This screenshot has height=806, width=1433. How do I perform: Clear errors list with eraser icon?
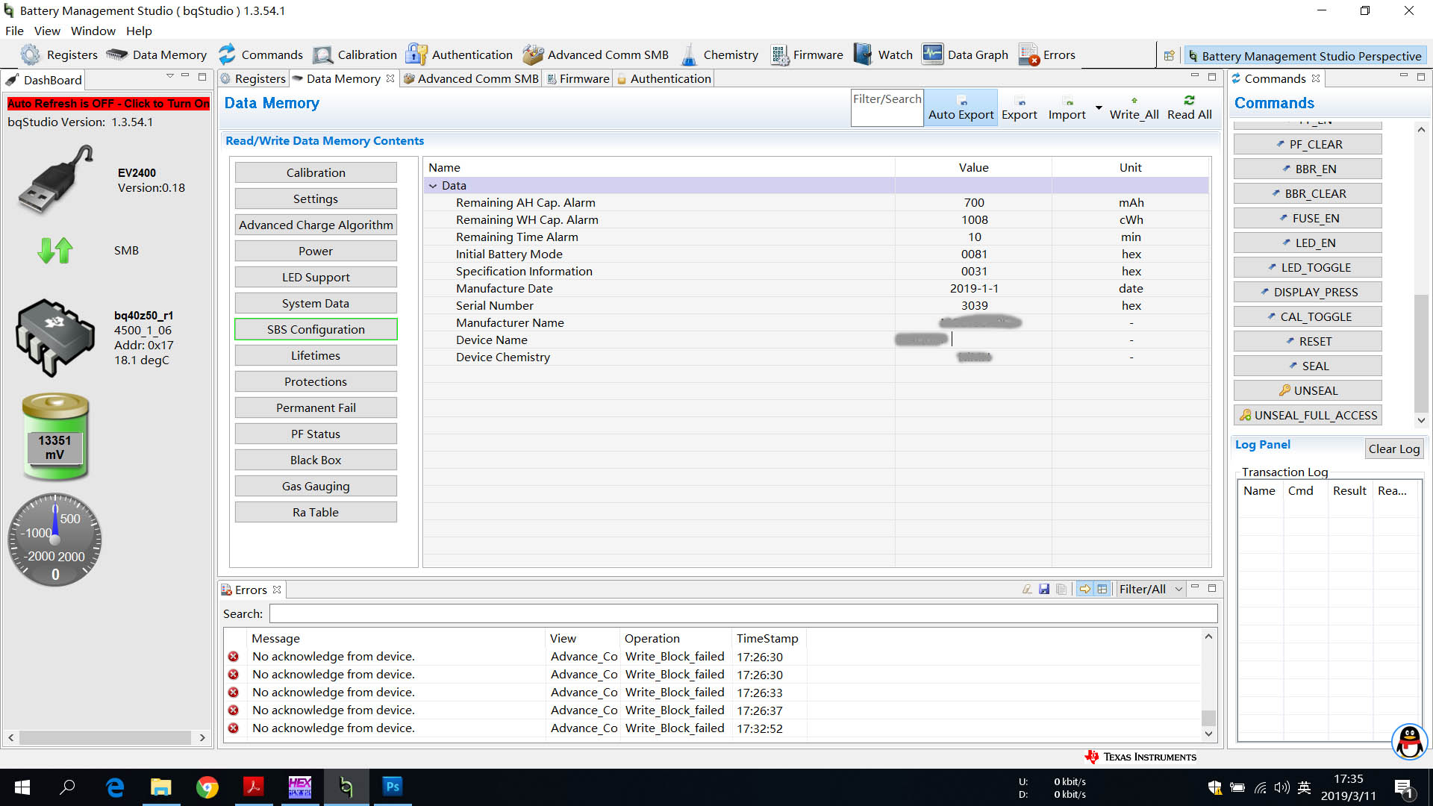click(1027, 589)
